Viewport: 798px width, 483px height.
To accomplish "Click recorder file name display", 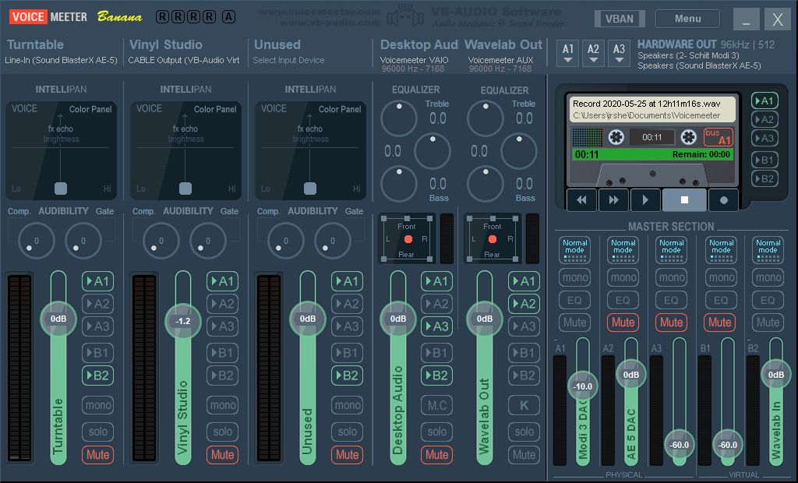I will (x=652, y=109).
